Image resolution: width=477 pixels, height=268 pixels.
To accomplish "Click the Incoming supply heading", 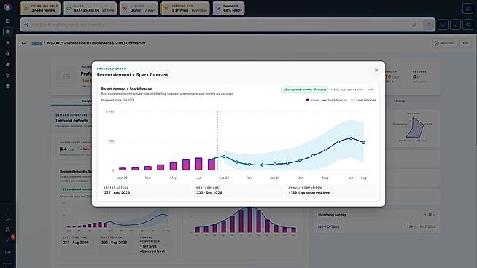I will (x=332, y=215).
